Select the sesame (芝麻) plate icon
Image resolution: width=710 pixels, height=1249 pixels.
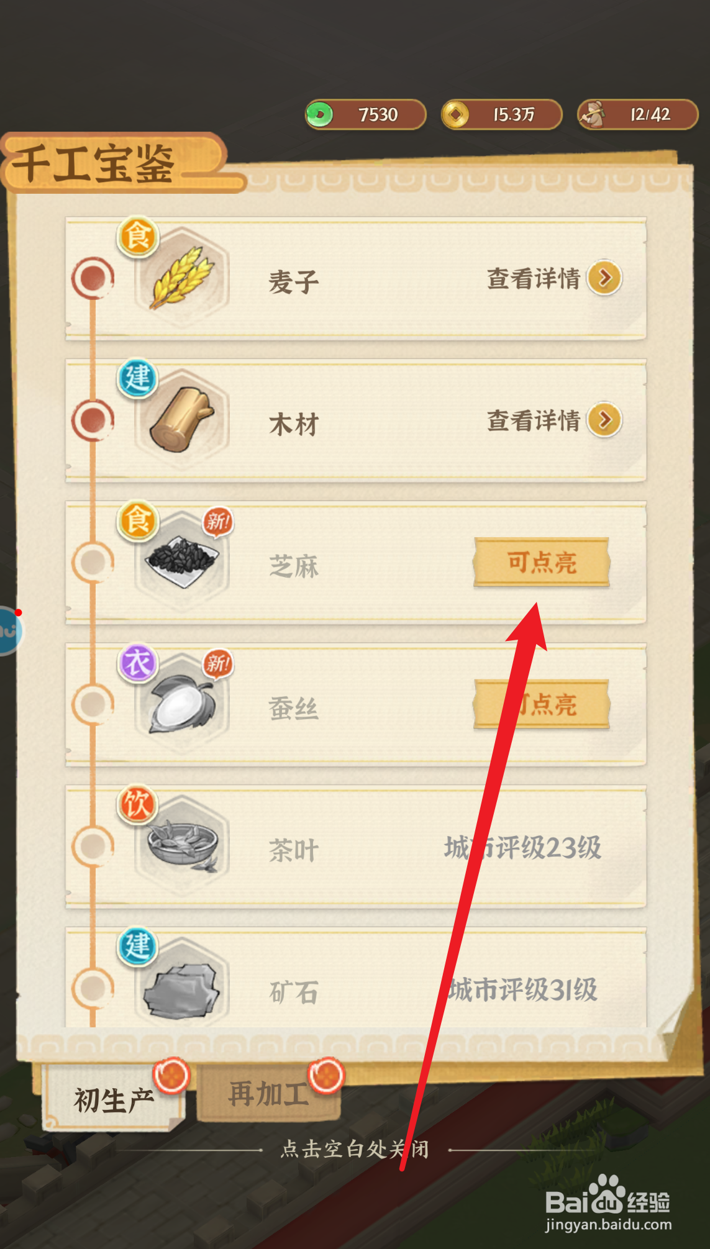pyautogui.click(x=182, y=561)
